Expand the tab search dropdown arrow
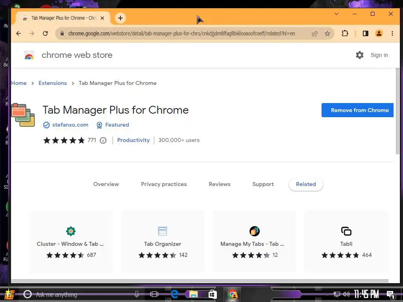Image resolution: width=403 pixels, height=302 pixels. click(336, 14)
